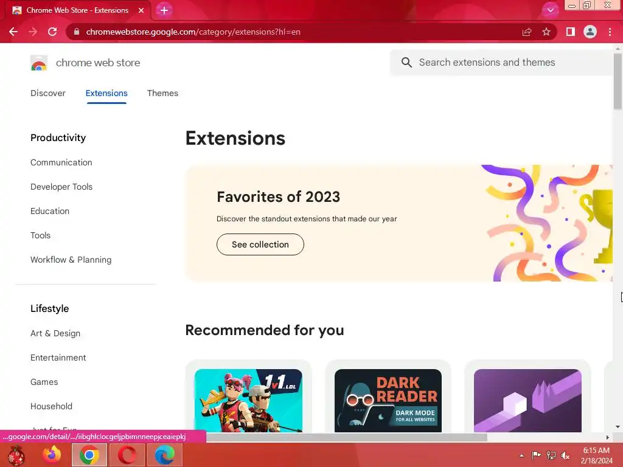Click the Lifestyle heading
The image size is (623, 467).
point(50,308)
